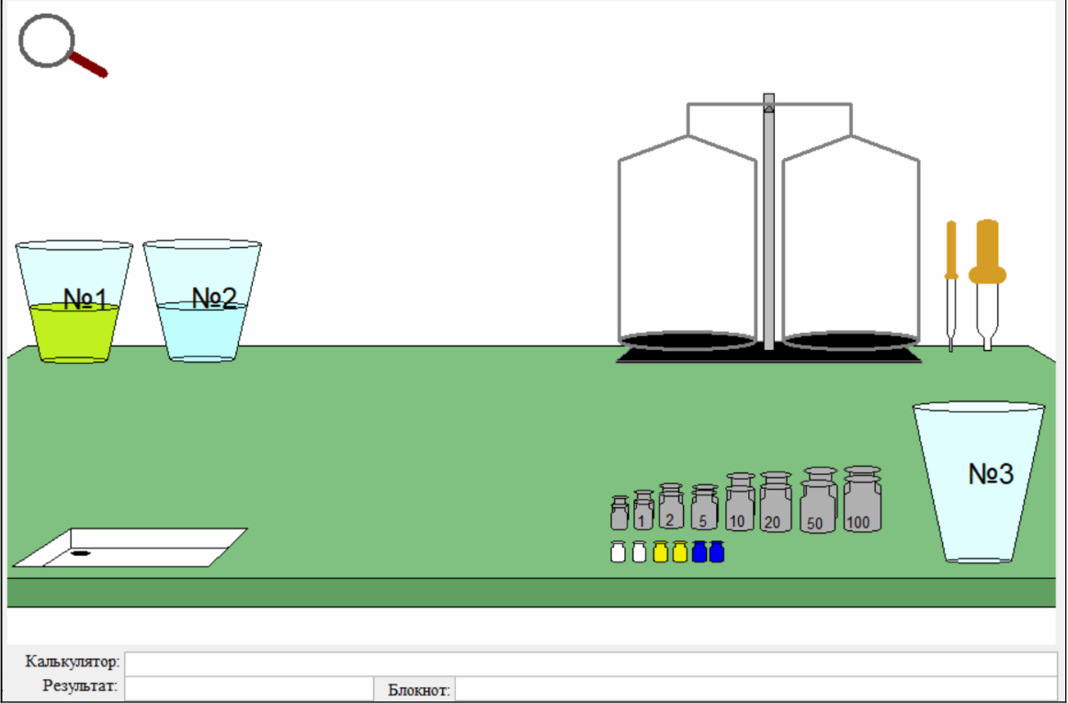The height and width of the screenshot is (703, 1068).
Task: Click the left pan of the balance
Action: point(687,341)
